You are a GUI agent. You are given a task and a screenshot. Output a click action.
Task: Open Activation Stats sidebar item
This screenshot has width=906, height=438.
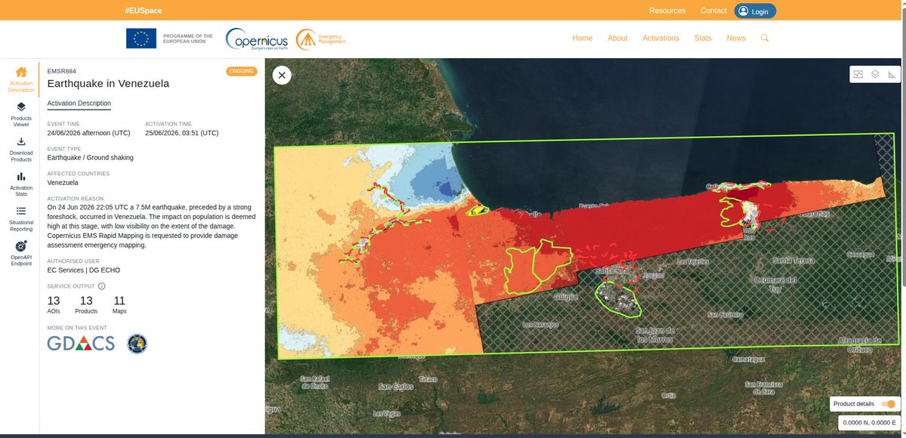pyautogui.click(x=21, y=184)
